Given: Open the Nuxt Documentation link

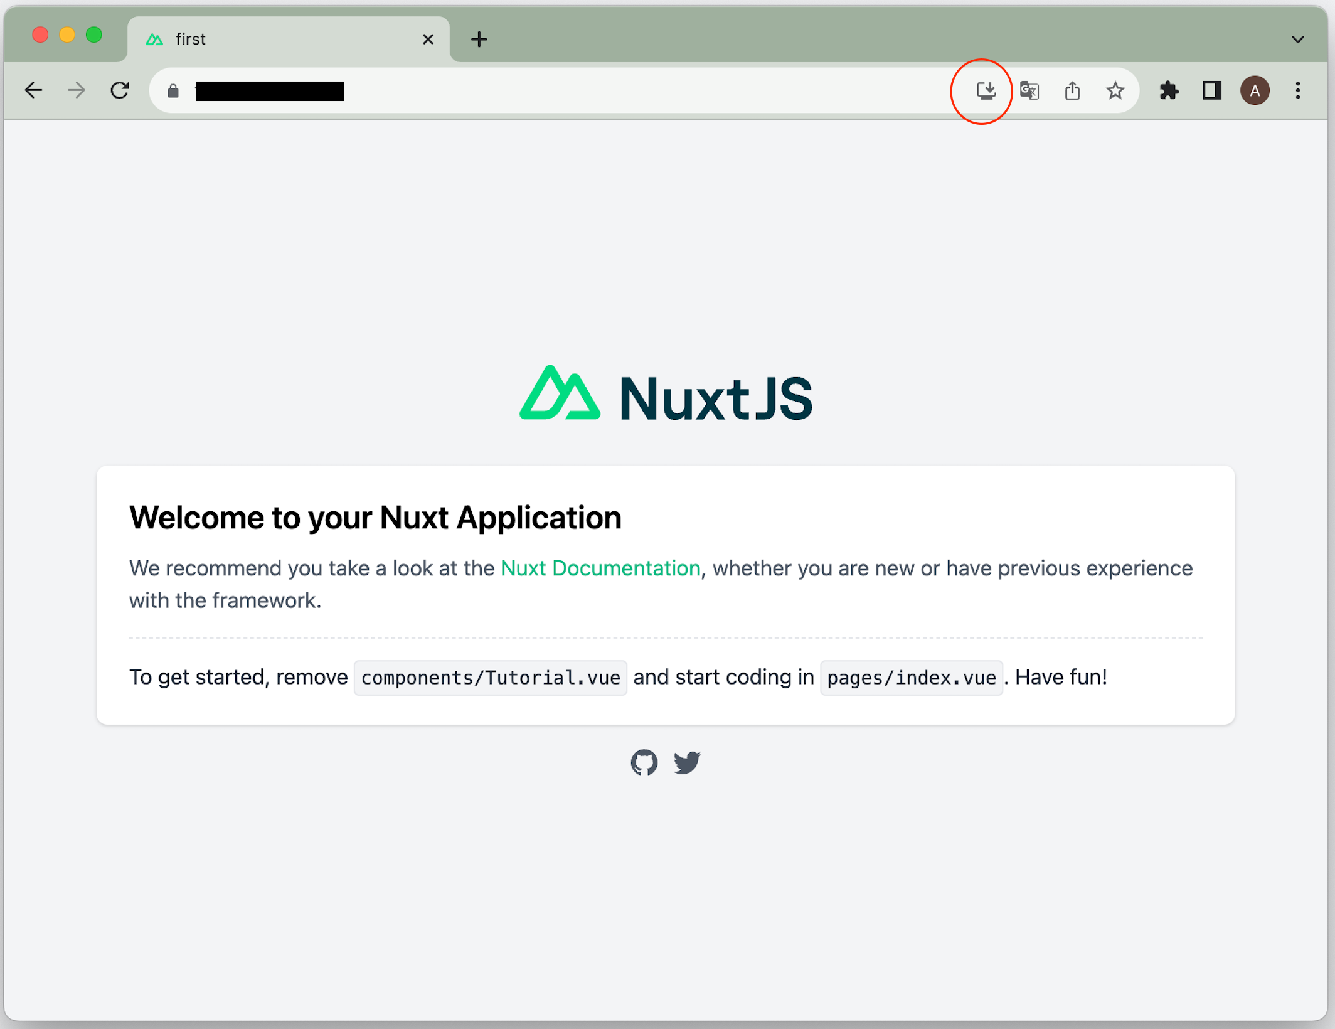Looking at the screenshot, I should 600,568.
